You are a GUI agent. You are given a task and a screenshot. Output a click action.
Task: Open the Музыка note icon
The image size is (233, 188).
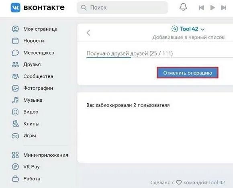point(15,100)
